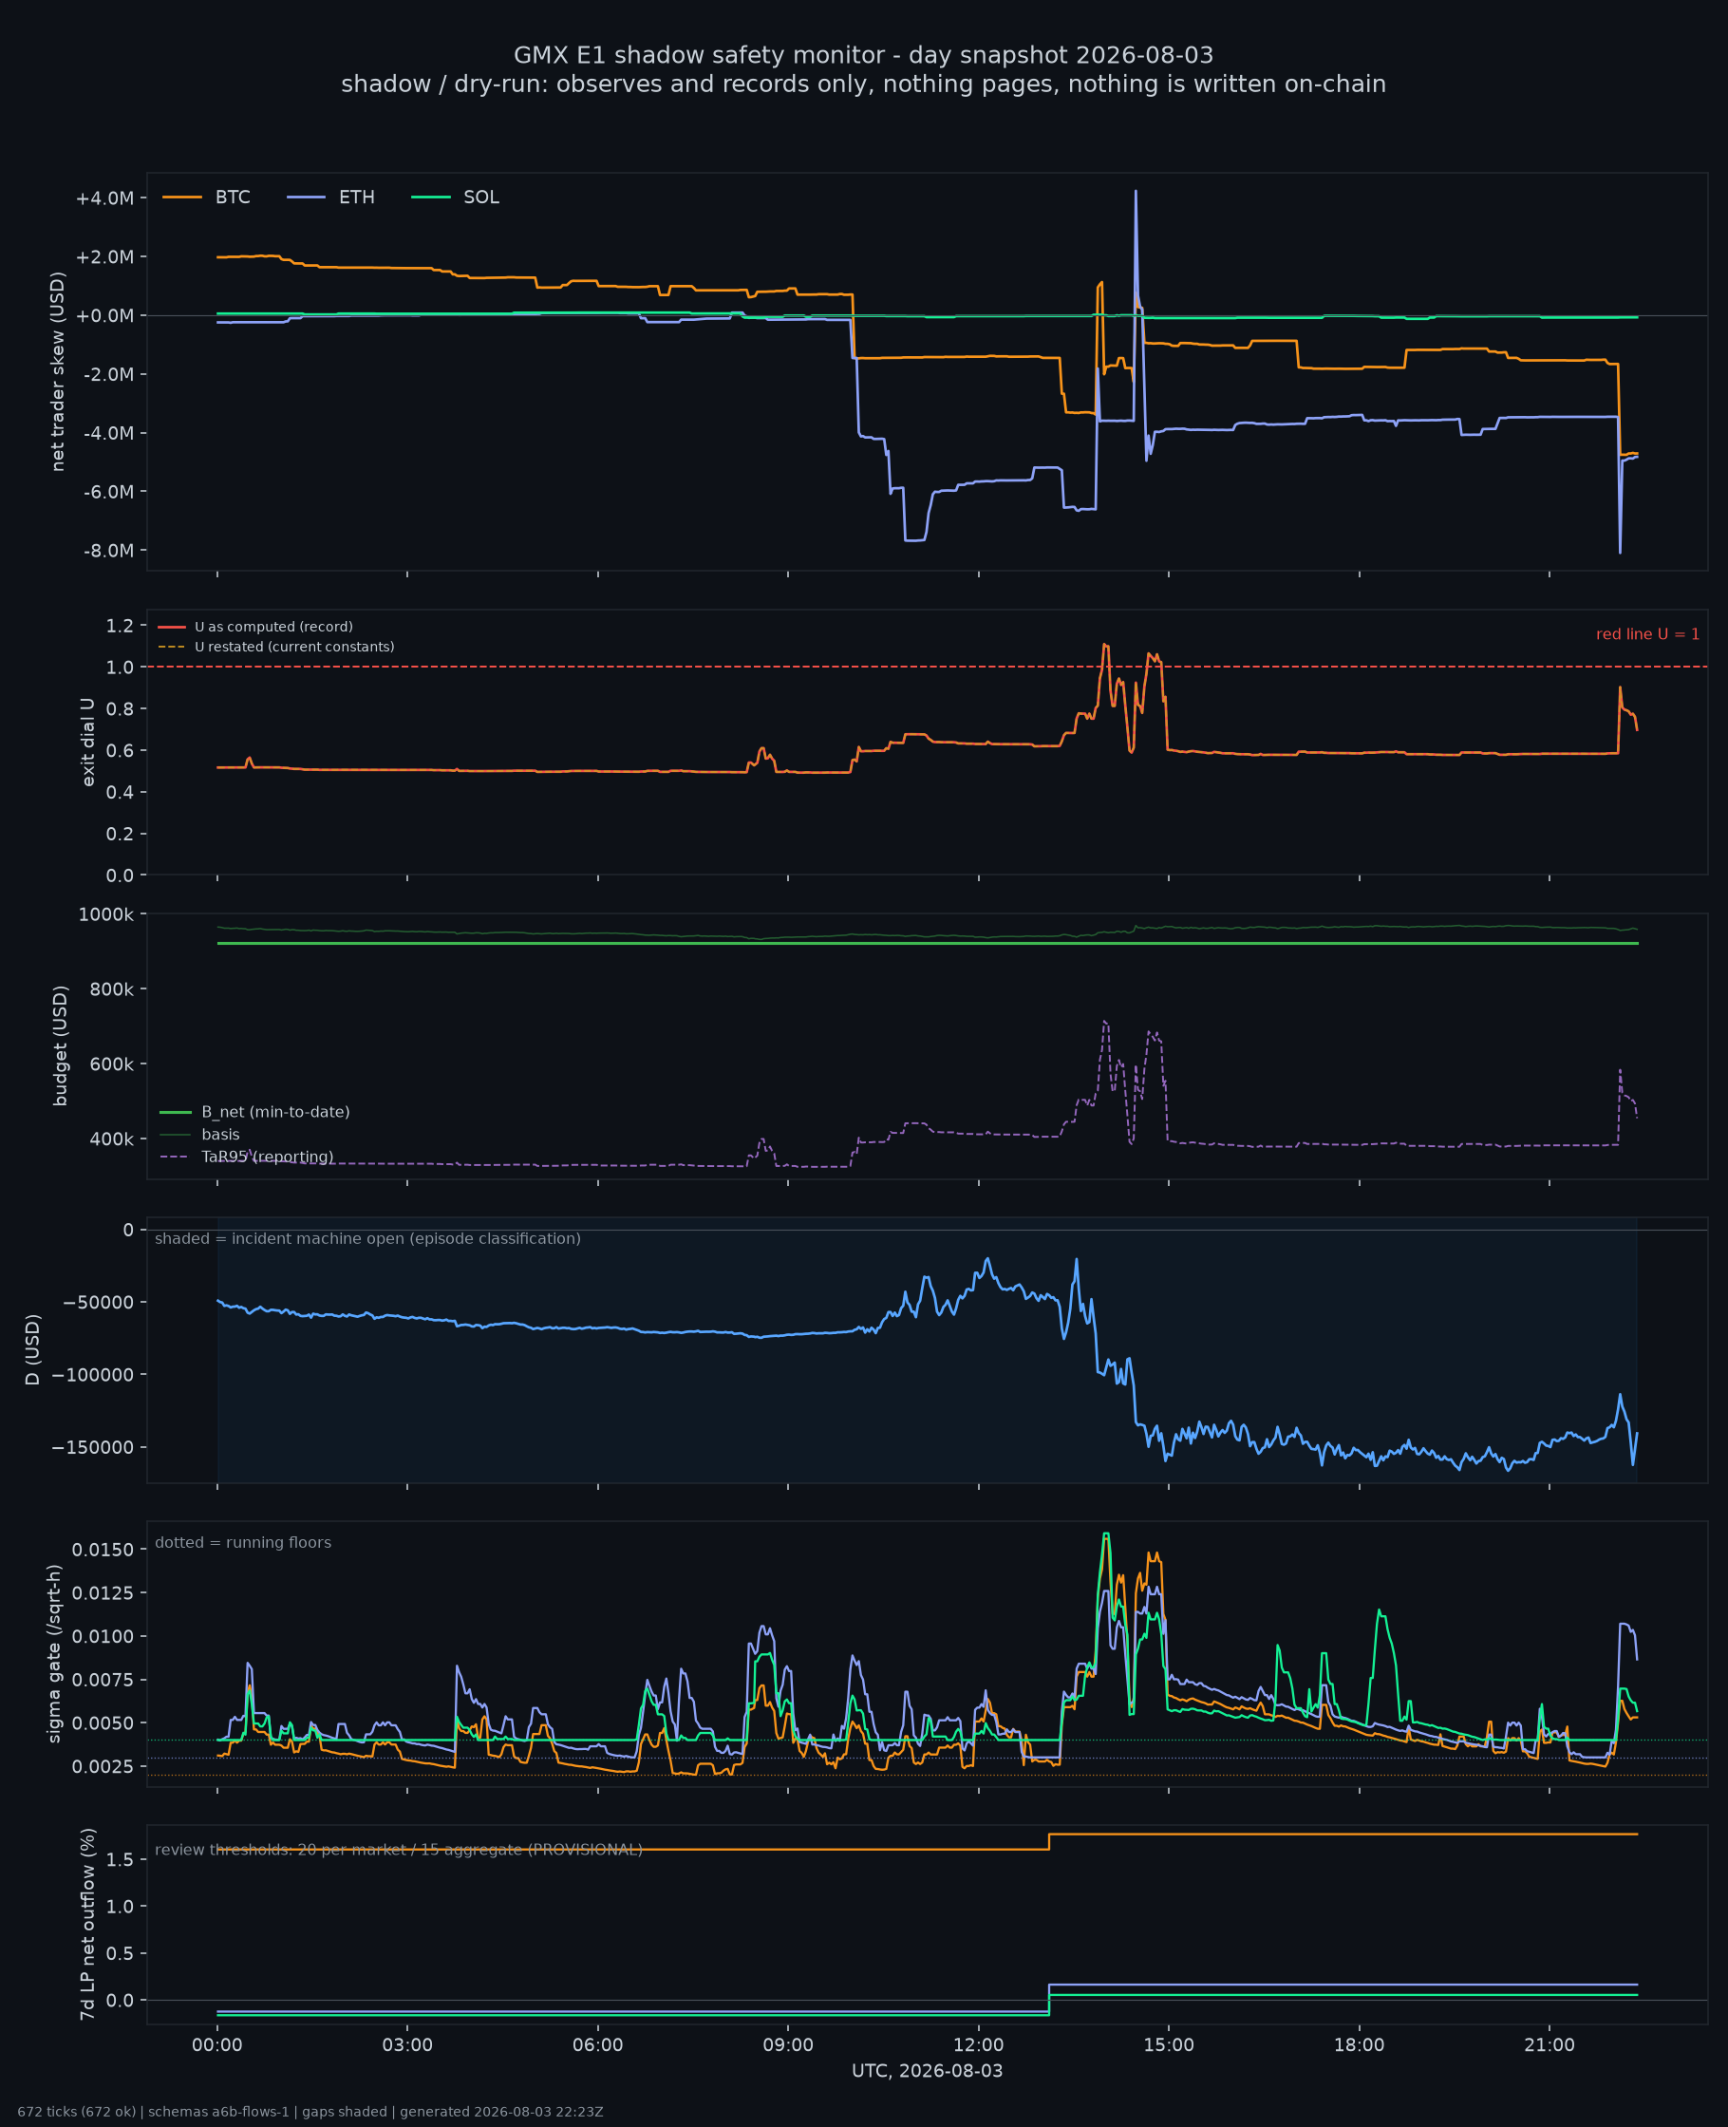This screenshot has width=1728, height=2127.
Task: Click the "red line U = 1" annotation
Action: point(1647,634)
